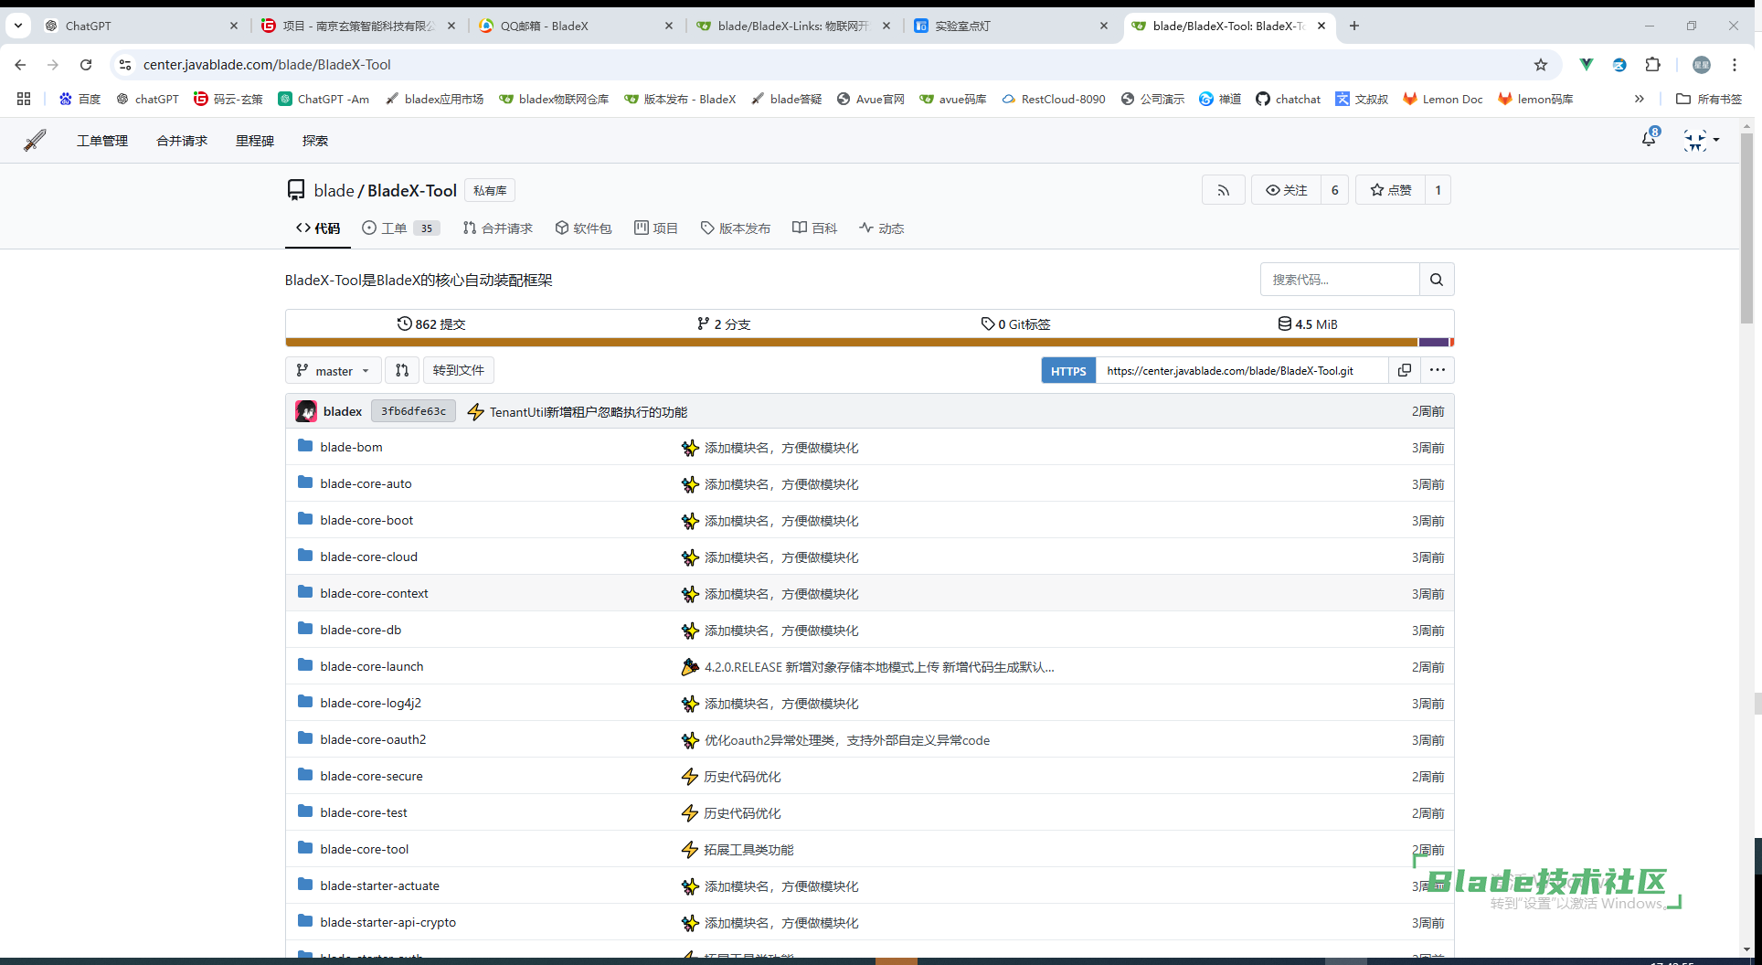
Task: Open 工单管理 in top navigation
Action: tap(102, 141)
